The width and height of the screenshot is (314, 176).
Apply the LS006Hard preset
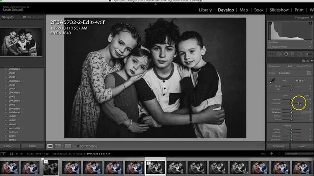click(x=14, y=109)
